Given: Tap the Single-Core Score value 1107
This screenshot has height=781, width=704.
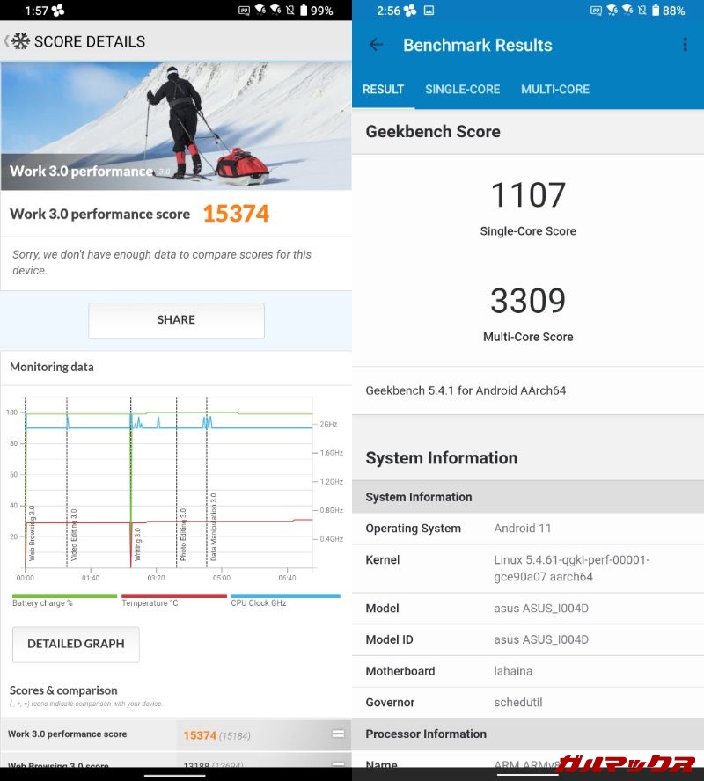Looking at the screenshot, I should tap(528, 195).
